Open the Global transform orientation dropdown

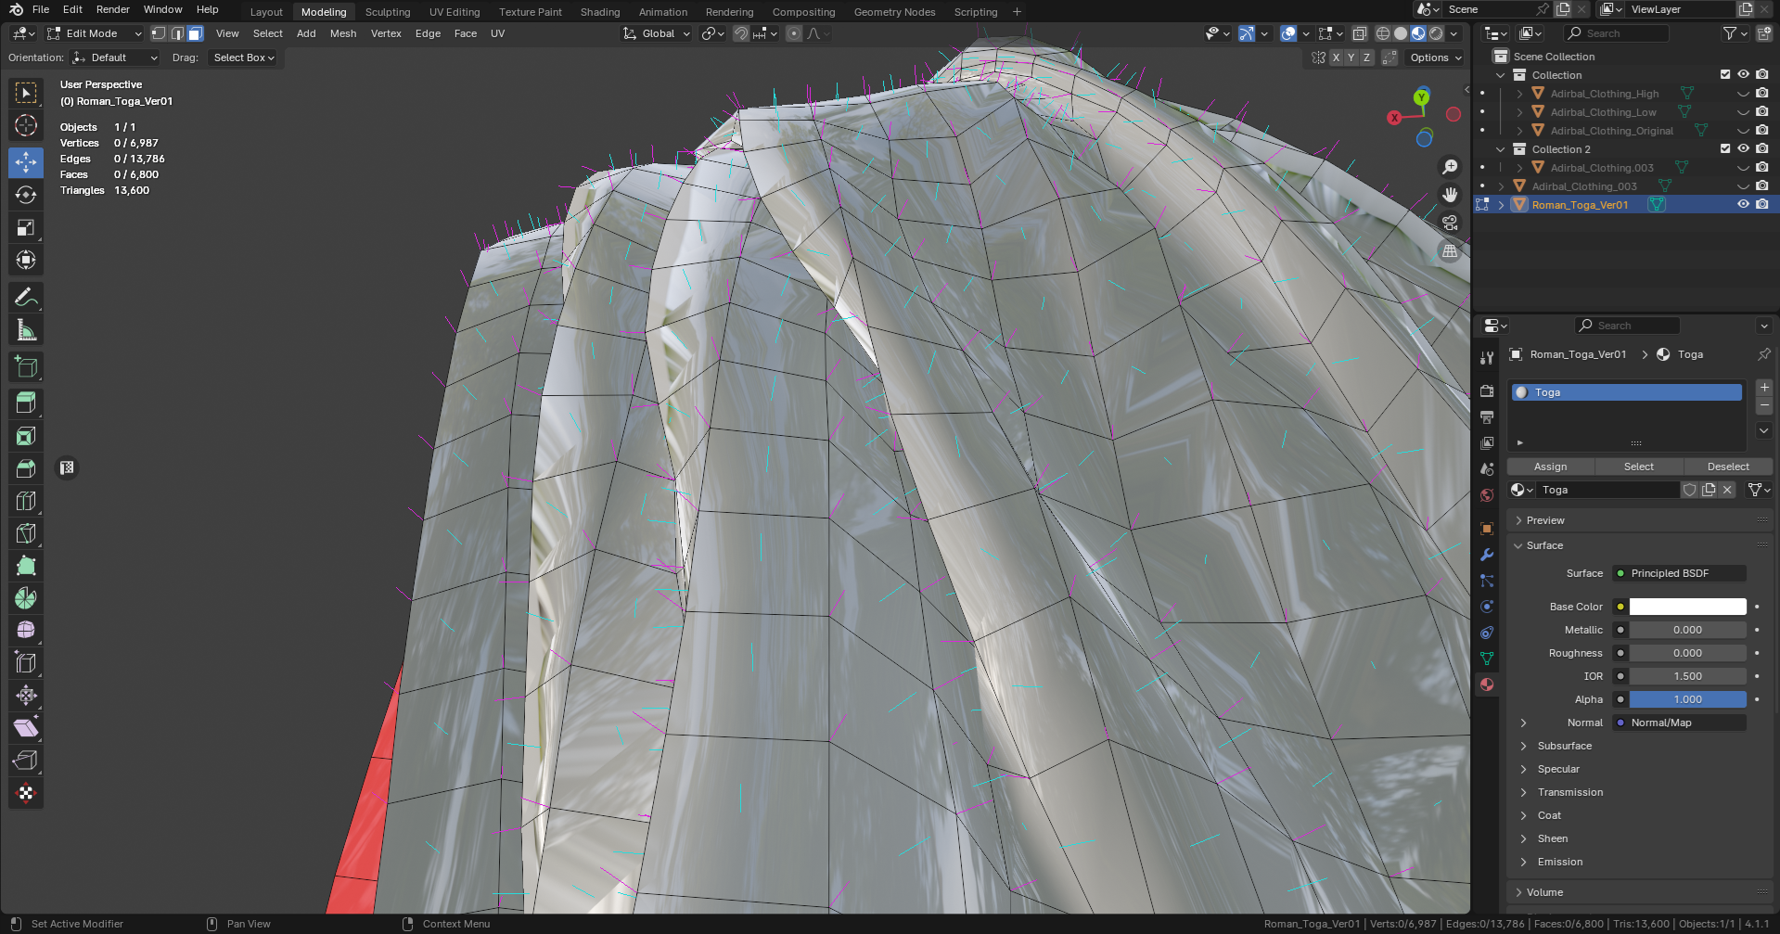click(657, 33)
